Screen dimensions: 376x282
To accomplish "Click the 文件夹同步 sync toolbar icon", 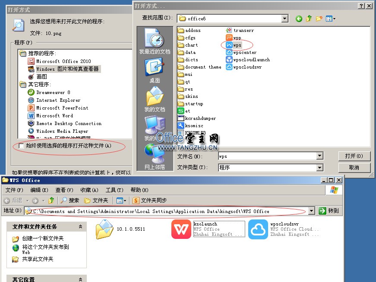I will pos(135,200).
